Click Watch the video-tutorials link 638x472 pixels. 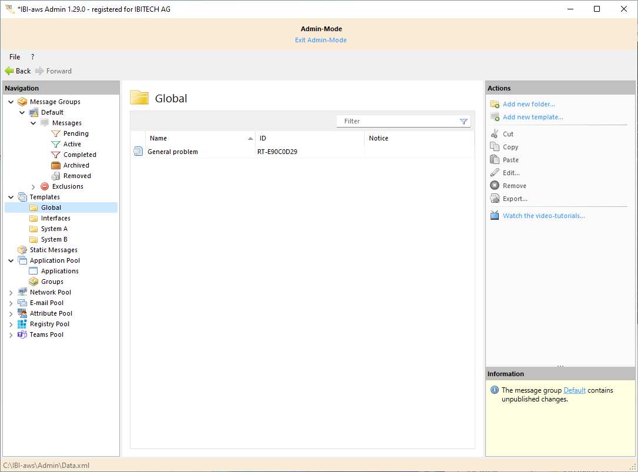pyautogui.click(x=543, y=216)
